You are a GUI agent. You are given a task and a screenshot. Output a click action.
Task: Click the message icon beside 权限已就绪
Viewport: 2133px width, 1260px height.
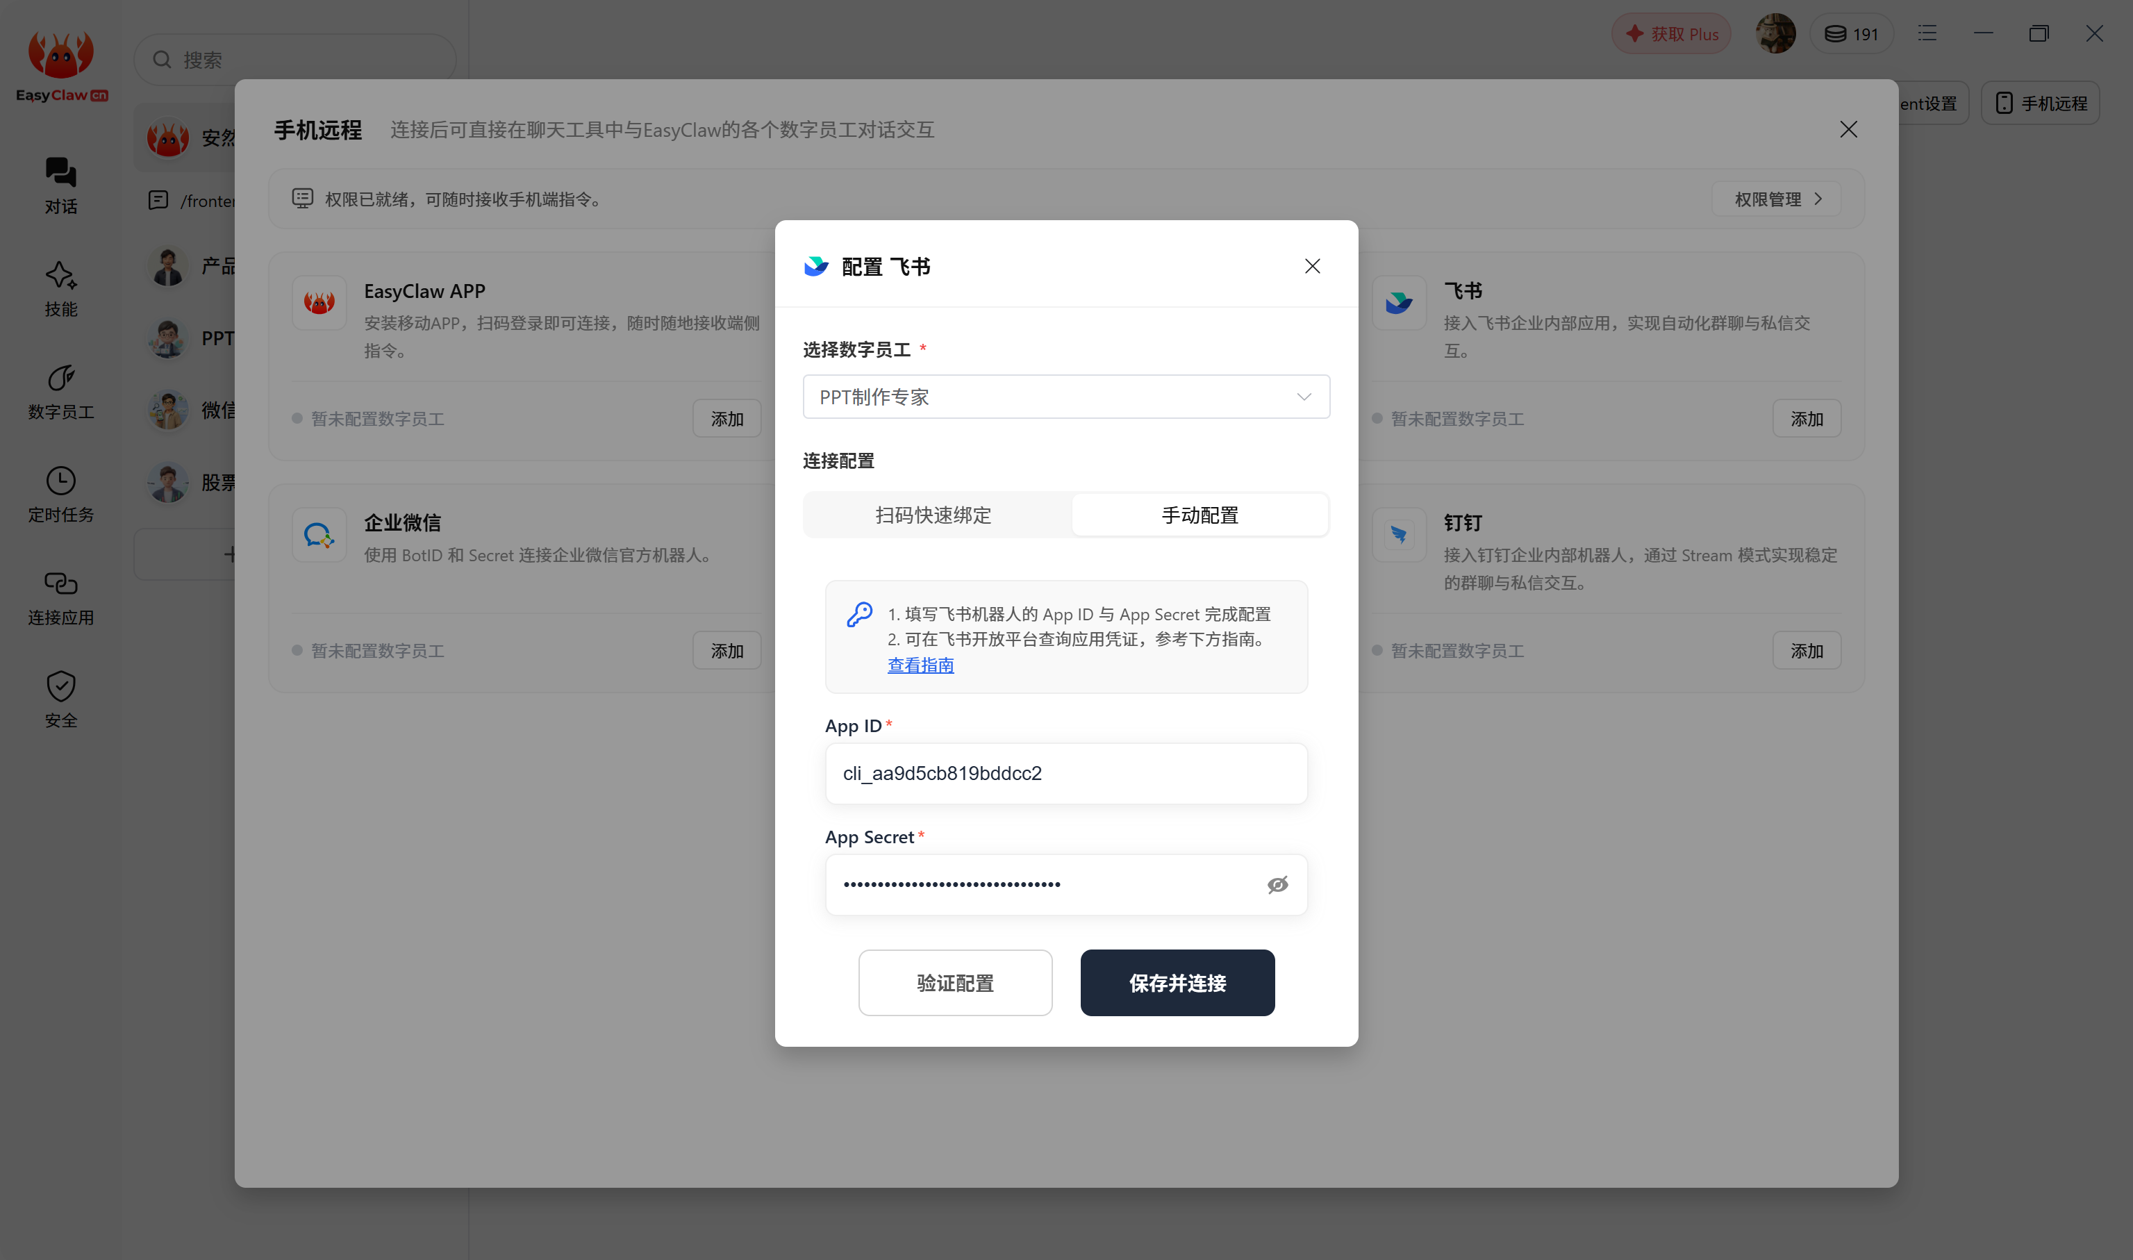click(302, 199)
